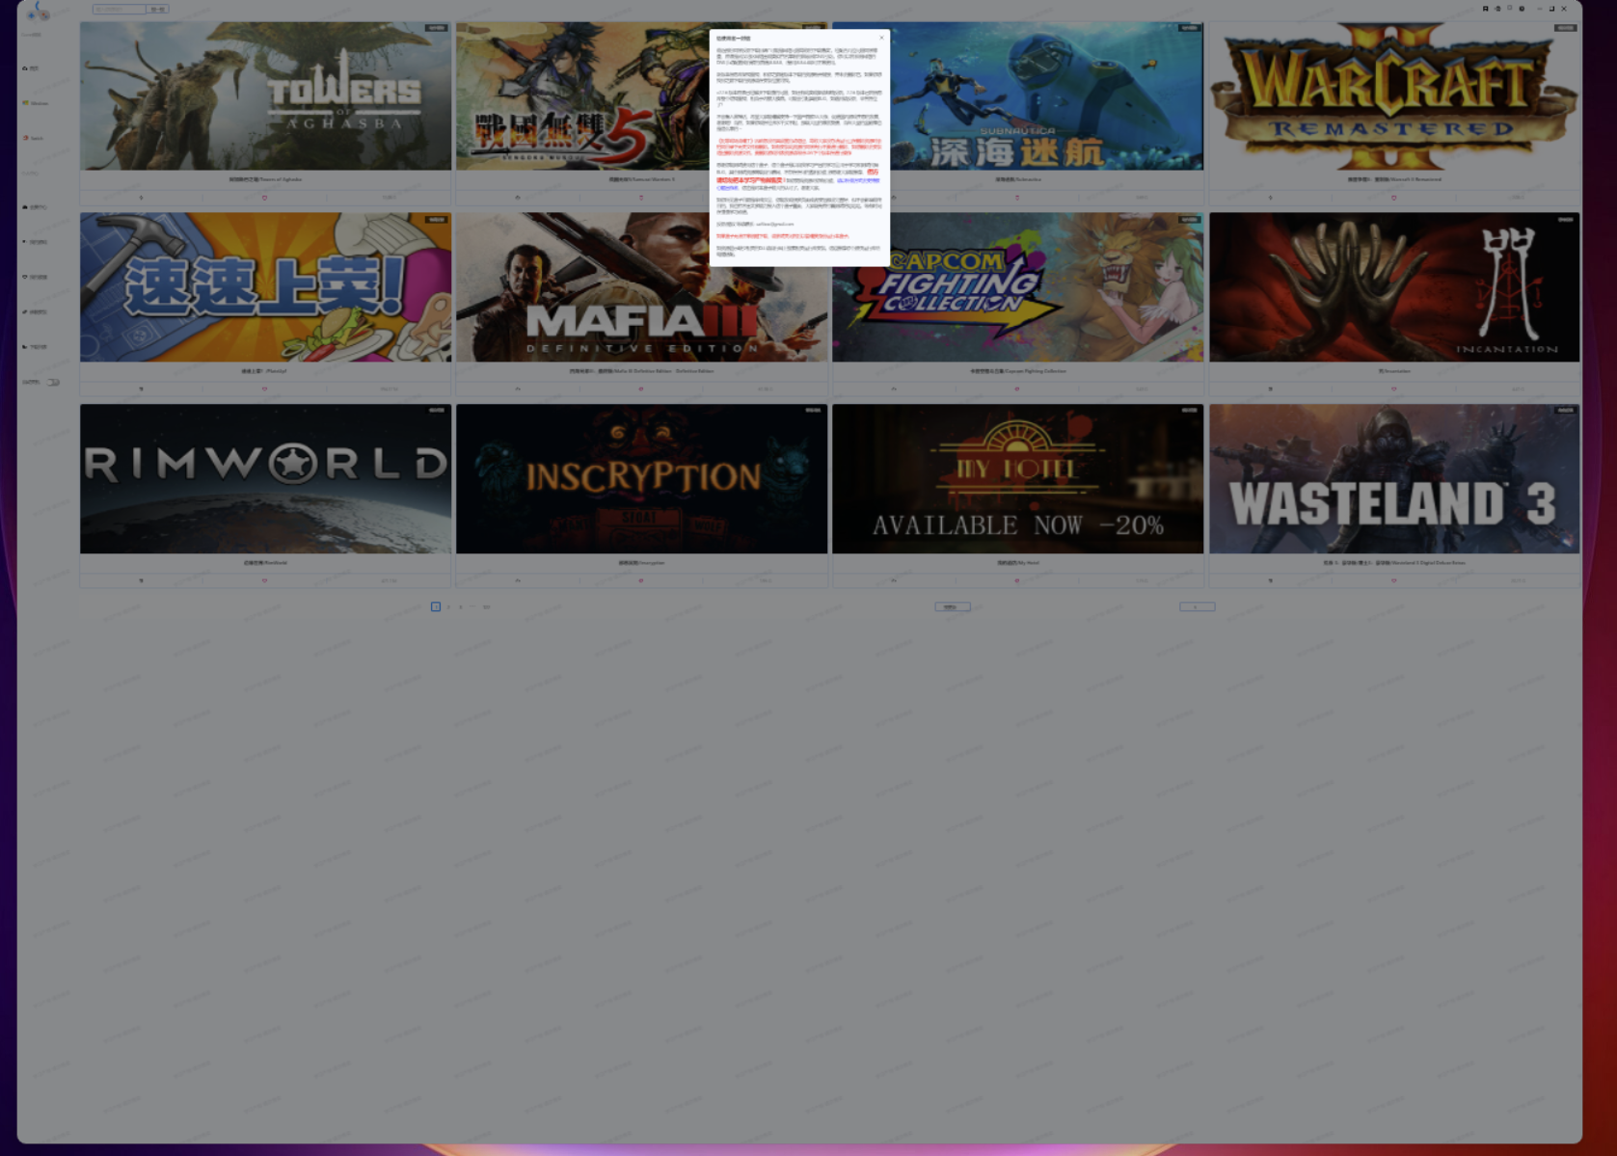Viewport: 1617px width, 1156px height.
Task: Favorite Subnautica with the heart icon
Action: coord(1016,198)
